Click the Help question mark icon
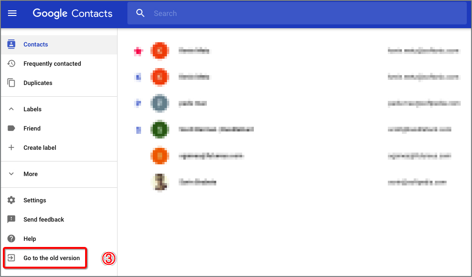This screenshot has width=472, height=277. click(x=11, y=239)
